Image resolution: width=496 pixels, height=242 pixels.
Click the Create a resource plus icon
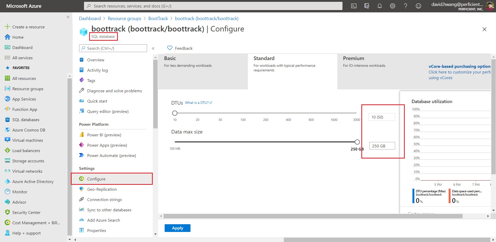tap(7, 27)
